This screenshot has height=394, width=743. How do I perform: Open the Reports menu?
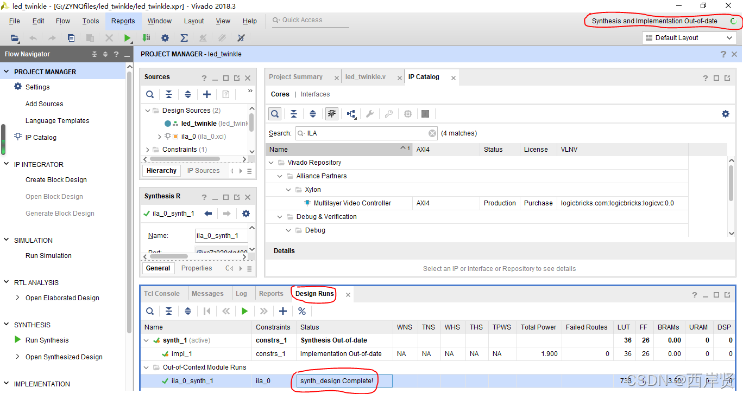coord(123,21)
